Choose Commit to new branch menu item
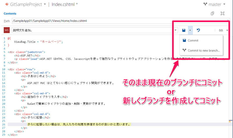Image resolution: width=233 pixels, height=138 pixels. [201, 50]
